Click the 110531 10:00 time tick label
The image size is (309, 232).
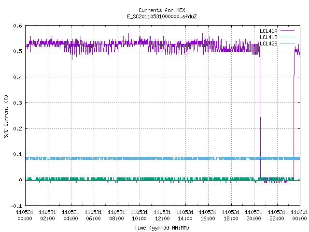(x=139, y=215)
